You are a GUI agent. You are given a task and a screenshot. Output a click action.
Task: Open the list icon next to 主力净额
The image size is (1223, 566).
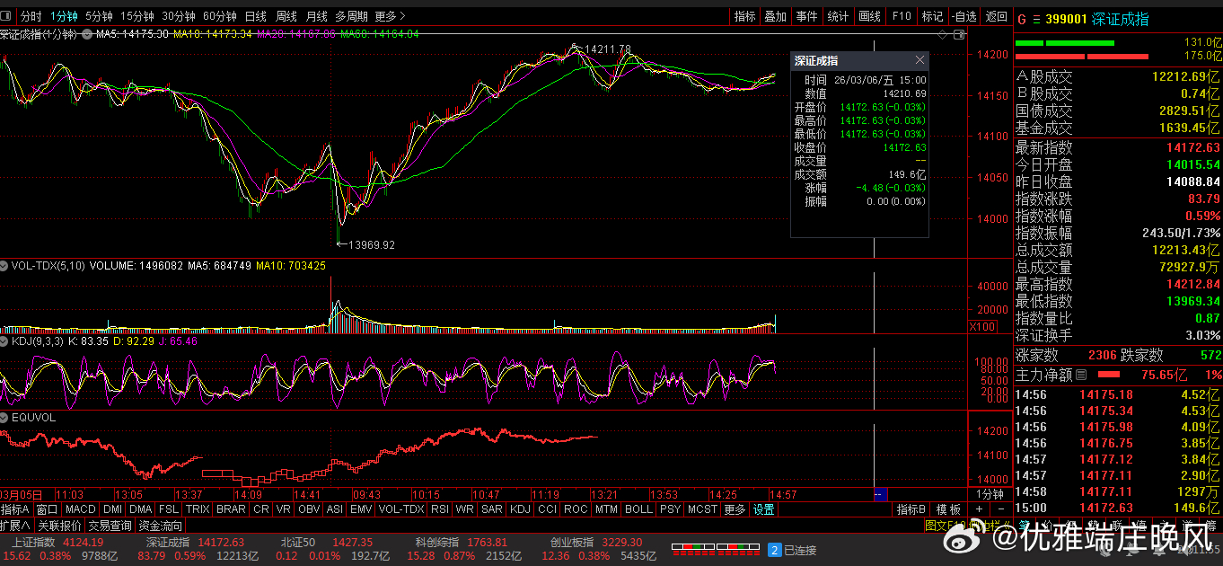(1081, 375)
